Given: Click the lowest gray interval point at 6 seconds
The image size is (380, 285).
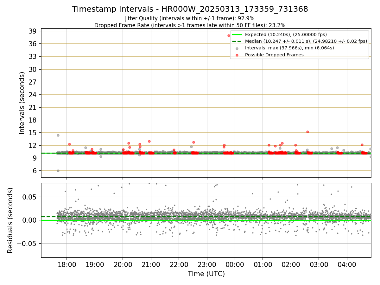Looking at the screenshot, I should coord(58,171).
